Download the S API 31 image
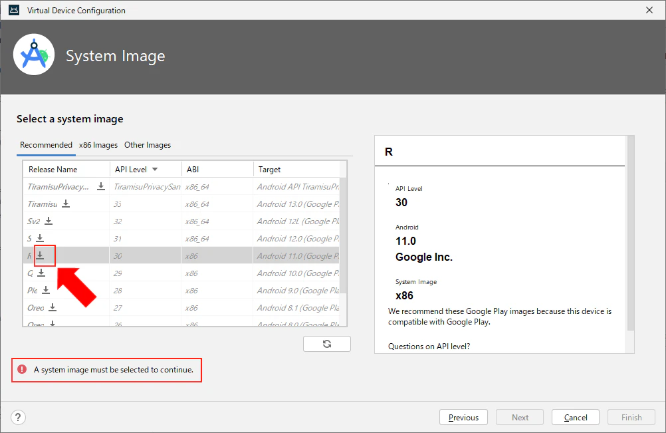Image resolution: width=666 pixels, height=433 pixels. click(39, 238)
